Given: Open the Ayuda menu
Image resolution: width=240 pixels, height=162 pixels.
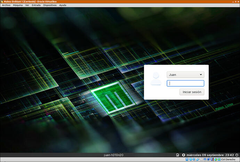Looking at the screenshot, I should (63, 5).
